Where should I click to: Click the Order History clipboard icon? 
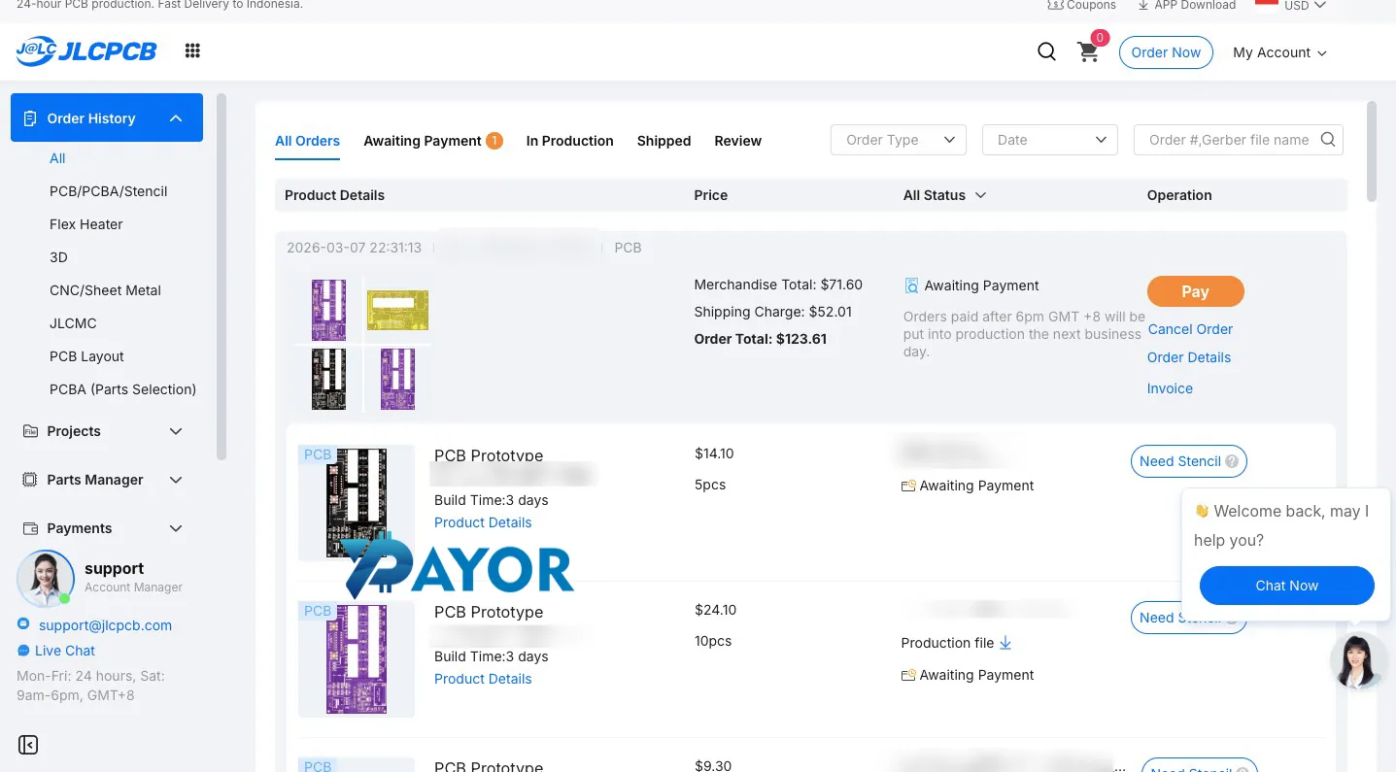coord(29,118)
